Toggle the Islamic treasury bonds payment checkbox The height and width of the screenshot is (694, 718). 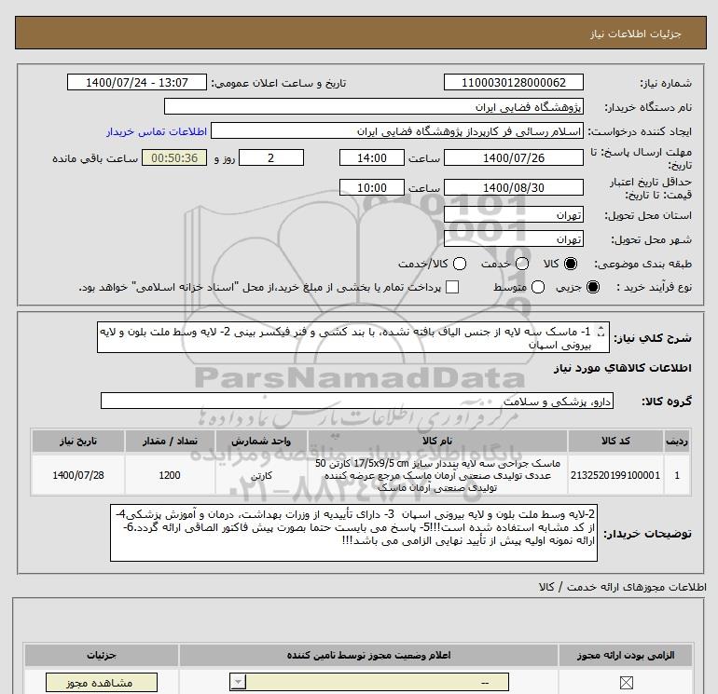coord(452,287)
